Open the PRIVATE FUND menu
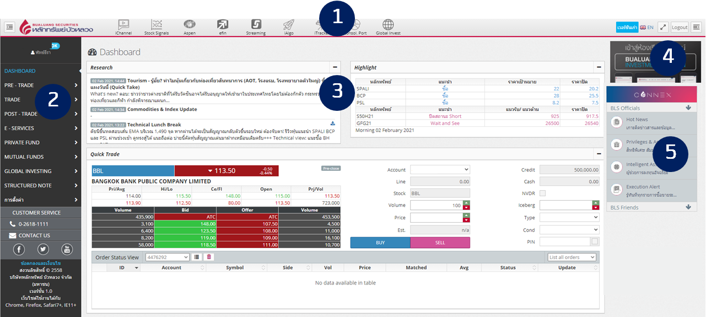 (41, 142)
